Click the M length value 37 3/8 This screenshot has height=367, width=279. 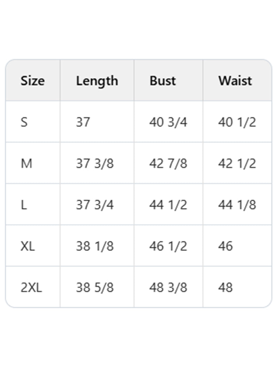click(x=95, y=164)
